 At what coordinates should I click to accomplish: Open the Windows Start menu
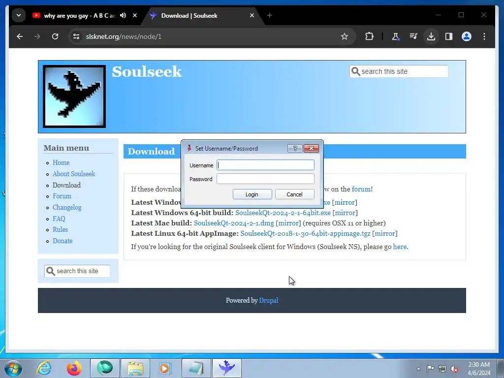click(x=13, y=368)
